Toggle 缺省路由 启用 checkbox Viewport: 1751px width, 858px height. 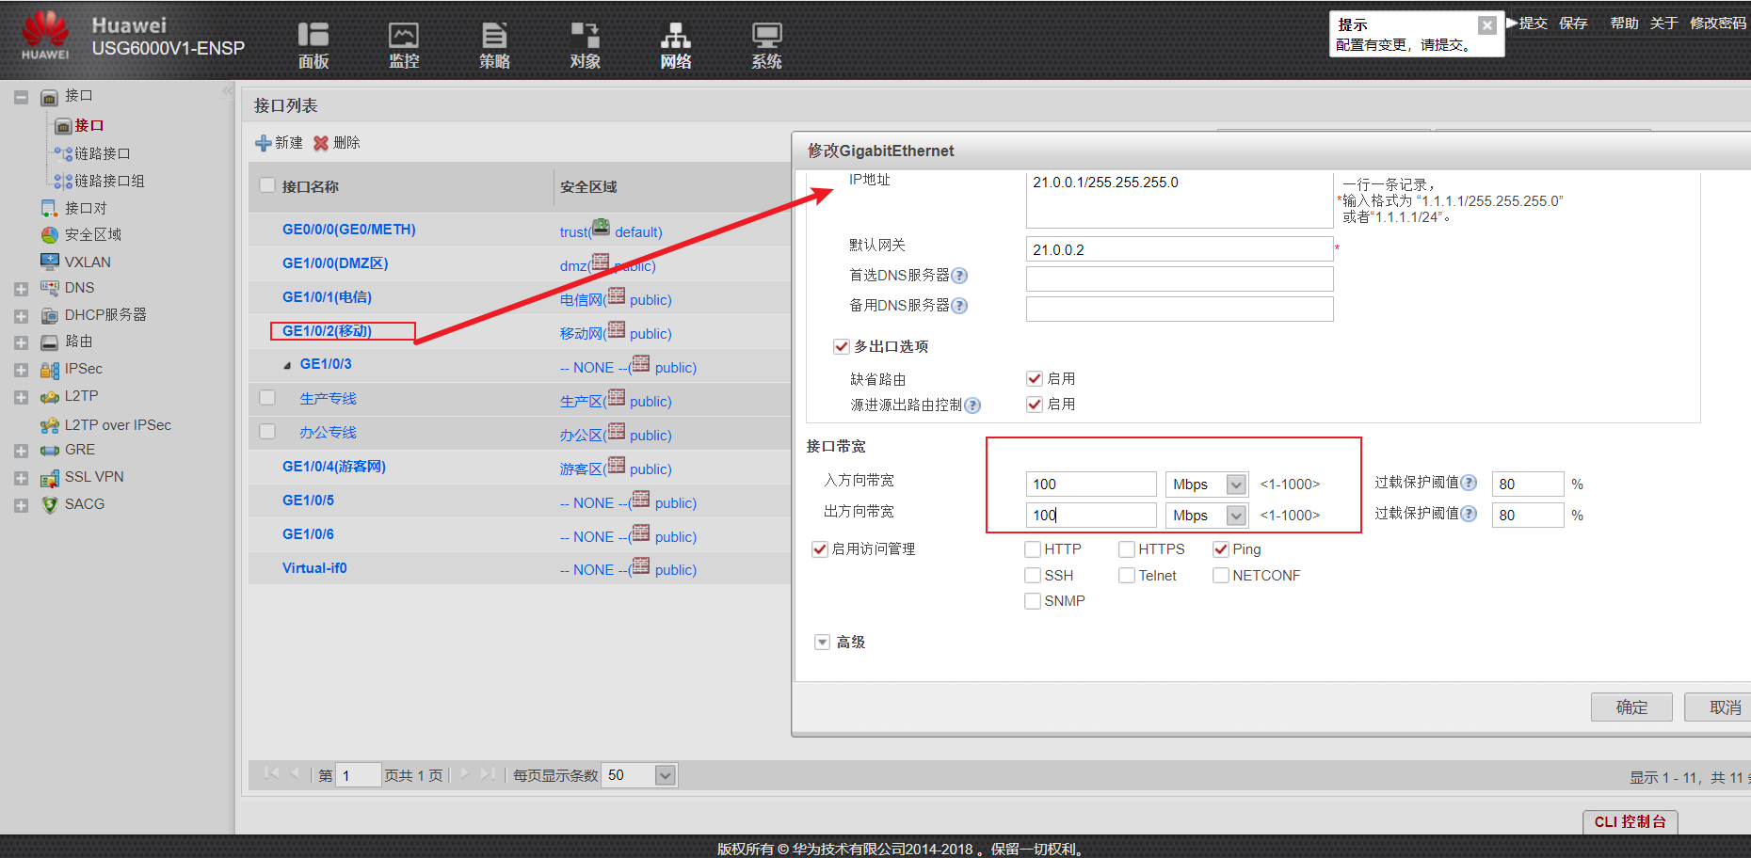coord(1035,378)
